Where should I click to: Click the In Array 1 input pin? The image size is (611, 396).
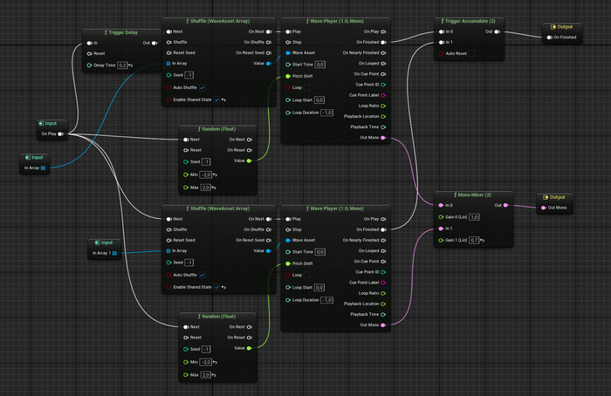coord(114,253)
